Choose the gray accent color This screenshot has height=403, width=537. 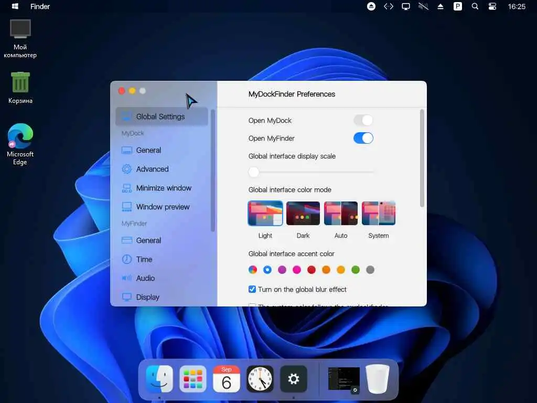coord(370,270)
